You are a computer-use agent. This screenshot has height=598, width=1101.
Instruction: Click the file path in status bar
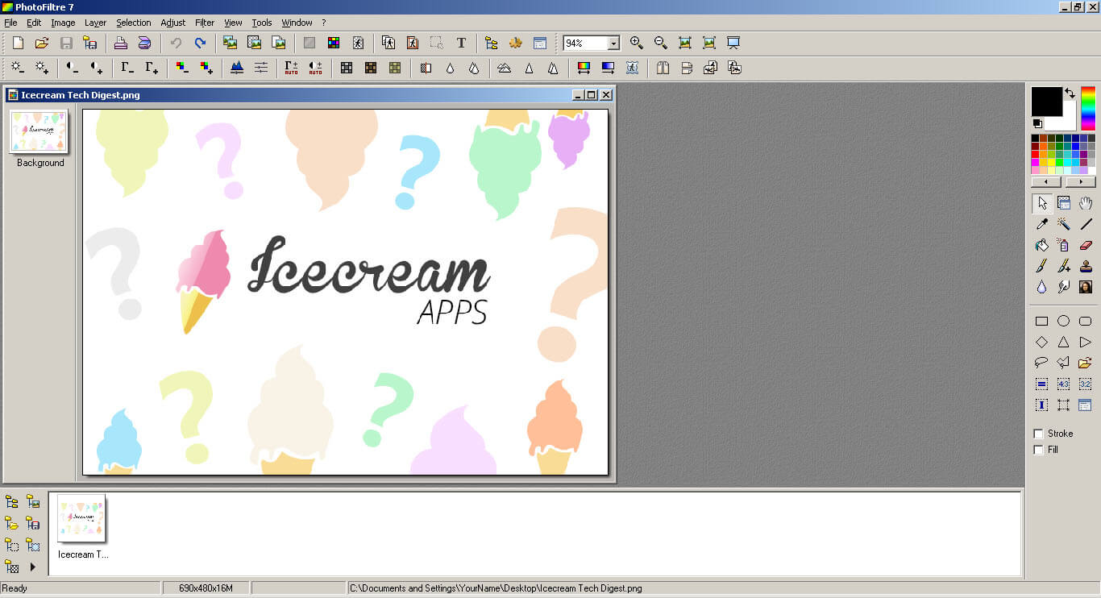point(496,588)
